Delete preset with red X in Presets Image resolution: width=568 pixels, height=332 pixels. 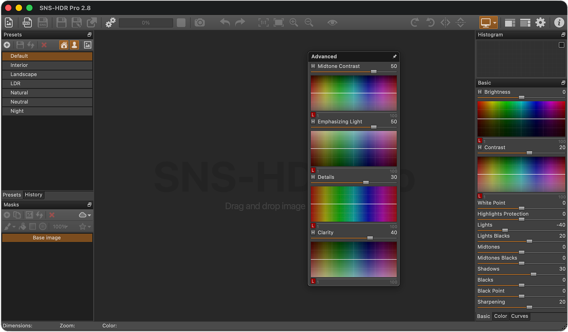point(44,45)
